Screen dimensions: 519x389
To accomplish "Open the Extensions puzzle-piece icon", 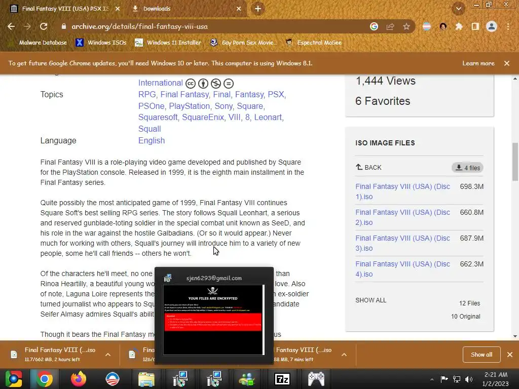I will [x=459, y=26].
